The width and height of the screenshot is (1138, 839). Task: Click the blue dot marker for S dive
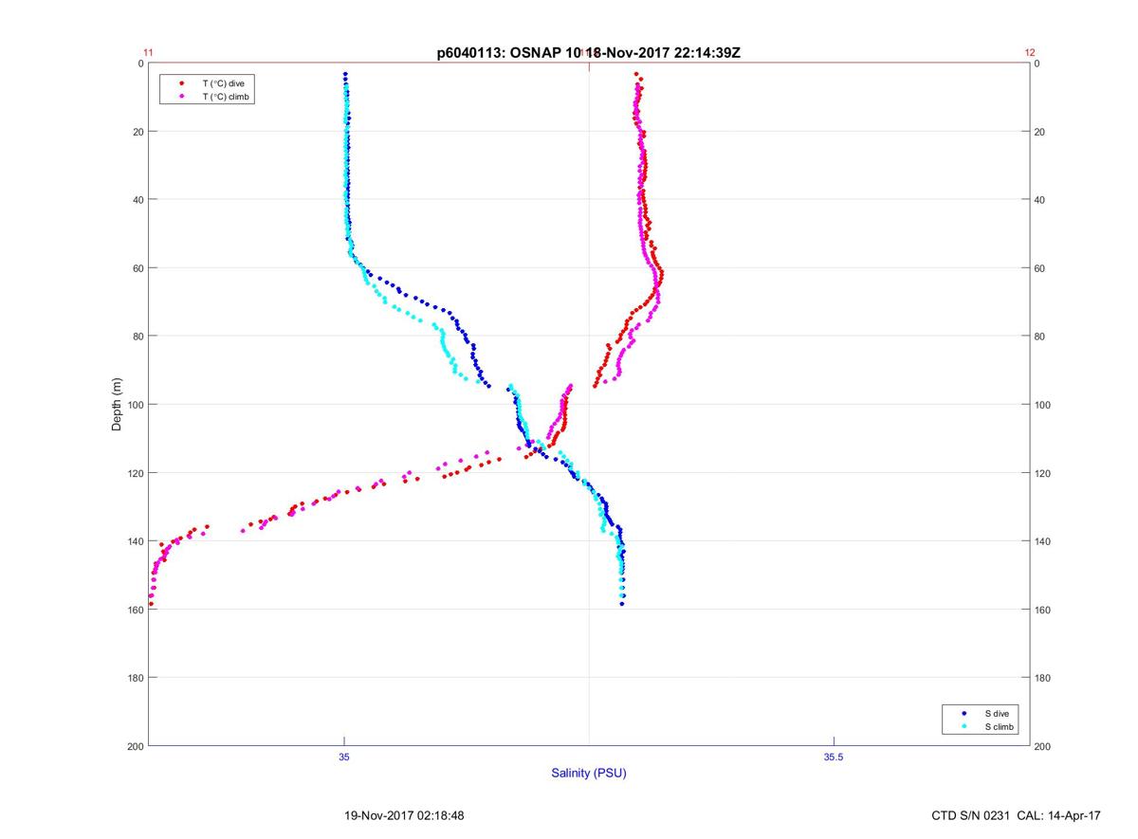(x=964, y=713)
